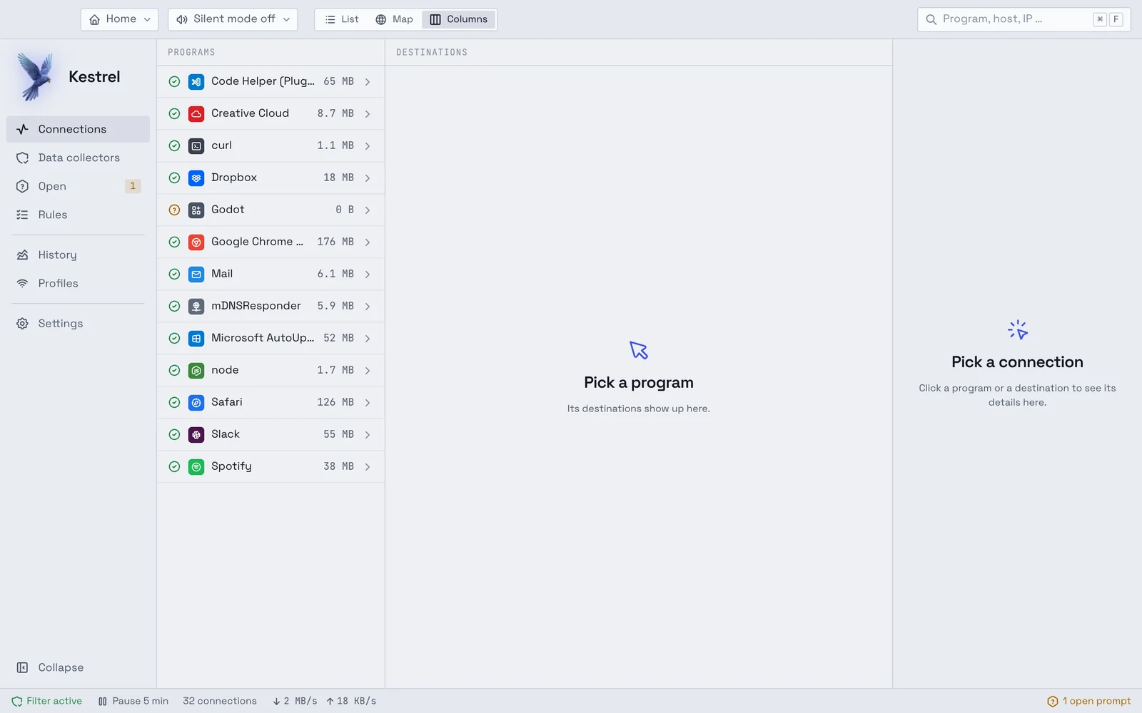Click the Microsoft AutoUpdate icon
The width and height of the screenshot is (1142, 713).
tap(196, 339)
